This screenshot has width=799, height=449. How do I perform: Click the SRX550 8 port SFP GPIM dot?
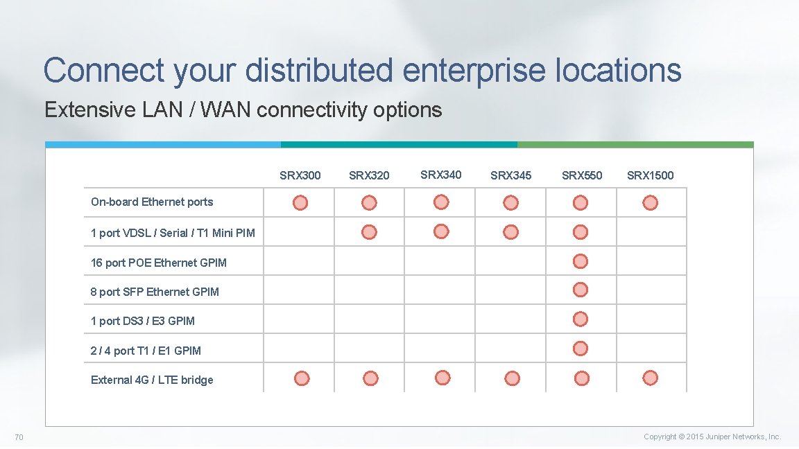tap(581, 290)
